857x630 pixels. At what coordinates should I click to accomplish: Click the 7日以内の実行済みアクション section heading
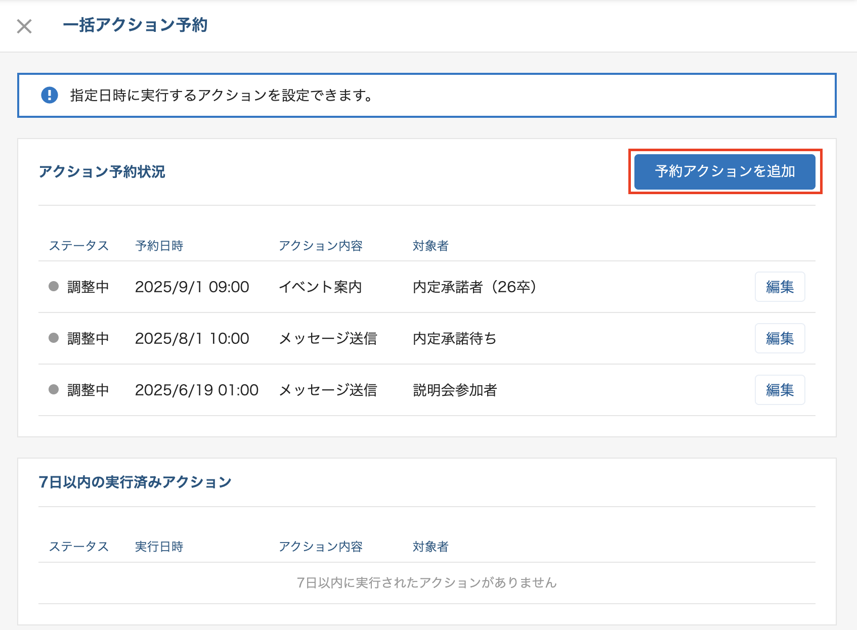tap(135, 482)
